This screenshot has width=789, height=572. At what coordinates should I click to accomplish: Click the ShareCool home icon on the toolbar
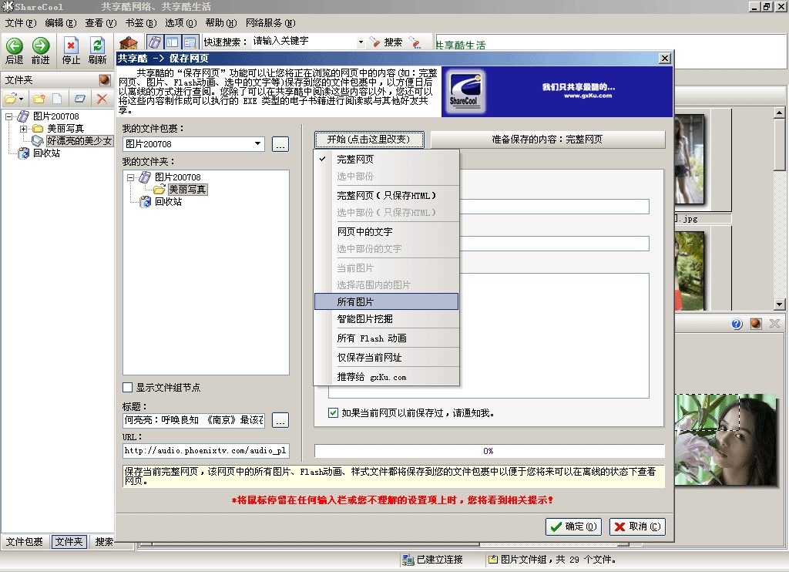tap(129, 44)
